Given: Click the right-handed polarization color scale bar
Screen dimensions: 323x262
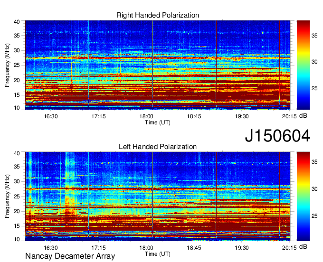Looking at the screenshot, I should (x=303, y=65).
